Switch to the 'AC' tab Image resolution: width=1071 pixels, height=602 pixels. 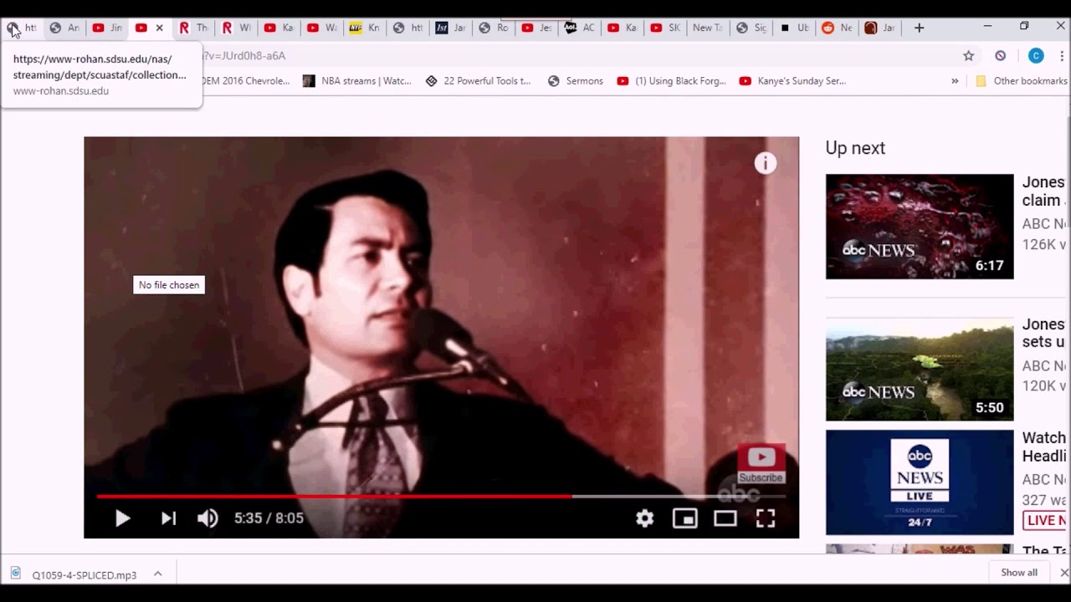pos(579,28)
